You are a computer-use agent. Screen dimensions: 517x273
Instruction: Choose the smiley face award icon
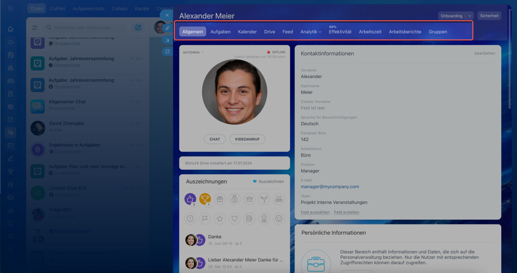tap(279, 219)
